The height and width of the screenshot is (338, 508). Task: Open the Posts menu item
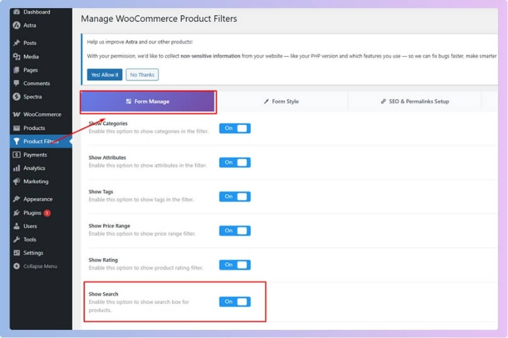[41, 43]
